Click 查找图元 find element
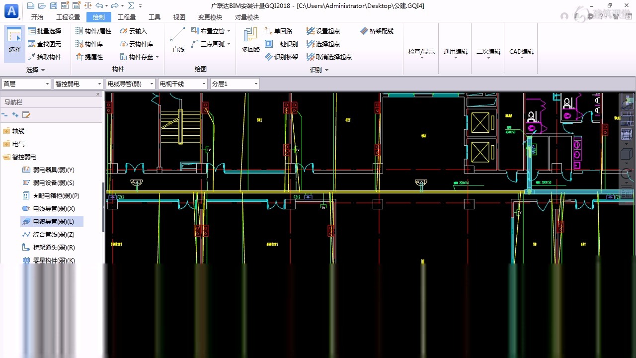This screenshot has width=636, height=358. click(x=45, y=44)
